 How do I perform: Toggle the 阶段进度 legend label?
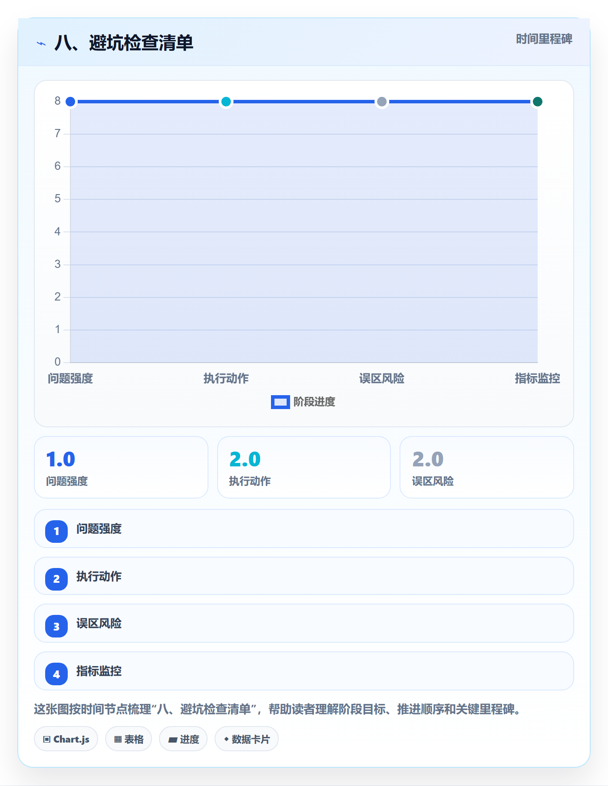[x=314, y=402]
